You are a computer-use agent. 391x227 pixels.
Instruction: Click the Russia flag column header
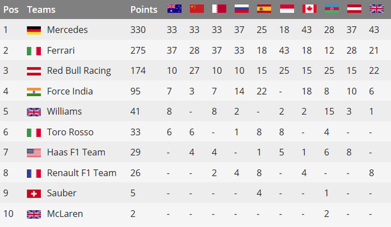pyautogui.click(x=242, y=9)
